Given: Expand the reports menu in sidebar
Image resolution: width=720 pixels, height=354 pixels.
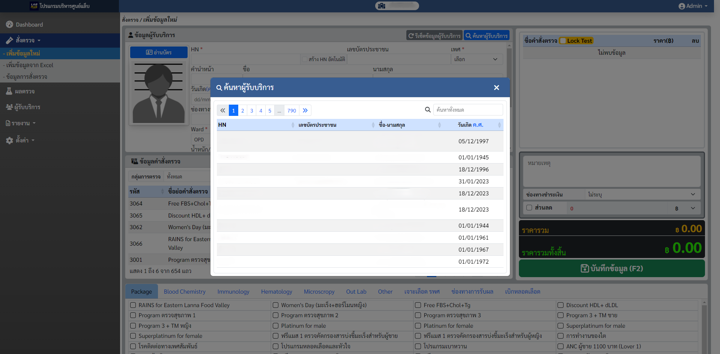Looking at the screenshot, I should pos(21,123).
